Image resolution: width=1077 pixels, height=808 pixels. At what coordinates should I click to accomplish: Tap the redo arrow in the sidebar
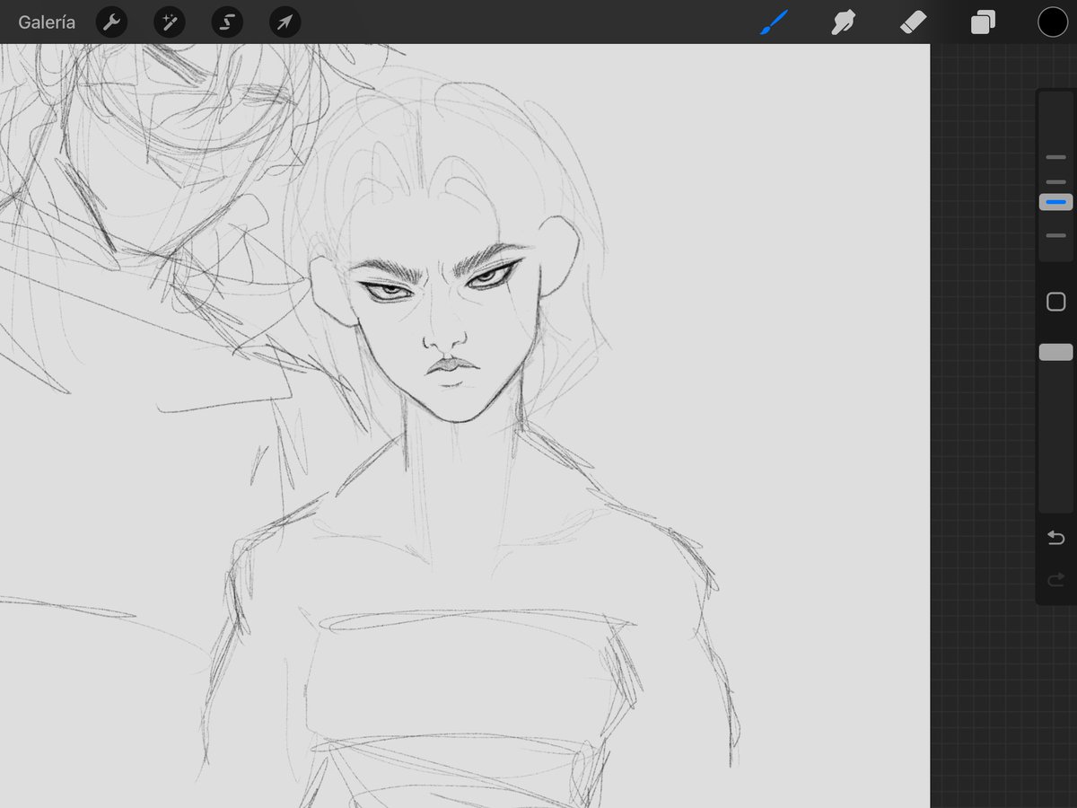click(x=1055, y=579)
